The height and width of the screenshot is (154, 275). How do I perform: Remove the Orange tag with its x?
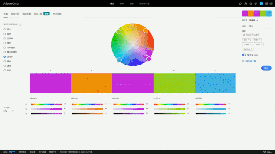point(251,44)
